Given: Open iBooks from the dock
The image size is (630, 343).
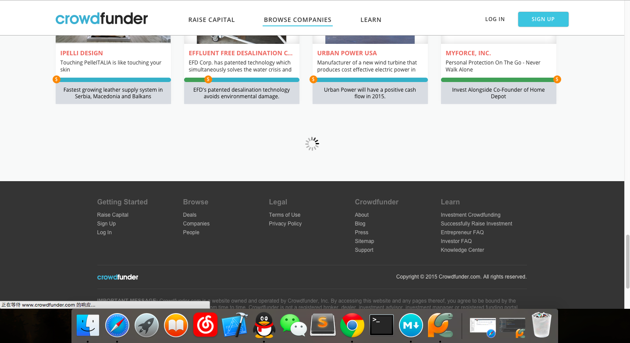Looking at the screenshot, I should (176, 325).
